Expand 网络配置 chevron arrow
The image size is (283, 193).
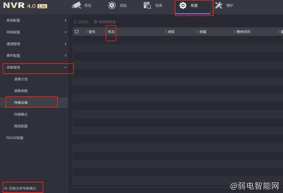point(66,32)
